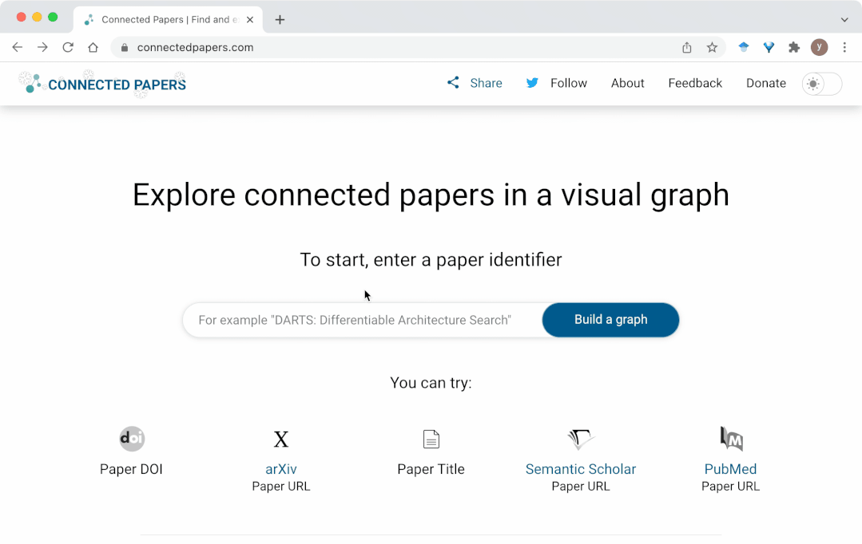Click the PubMed icon

point(730,439)
